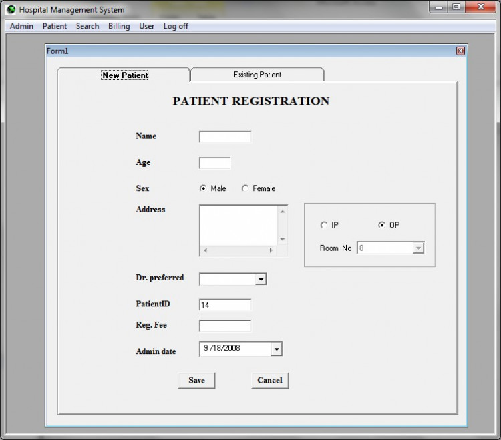Click the PatientID field showing 14
Image resolution: width=501 pixels, height=440 pixels.
click(225, 305)
